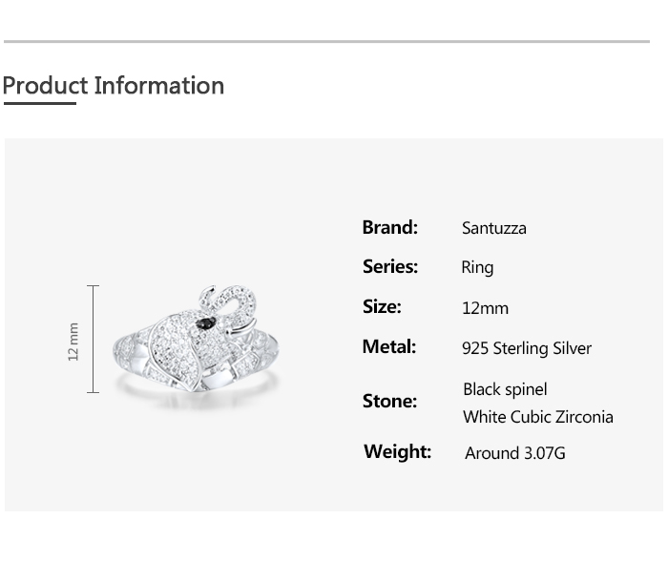Click the Black spinel text

(505, 389)
